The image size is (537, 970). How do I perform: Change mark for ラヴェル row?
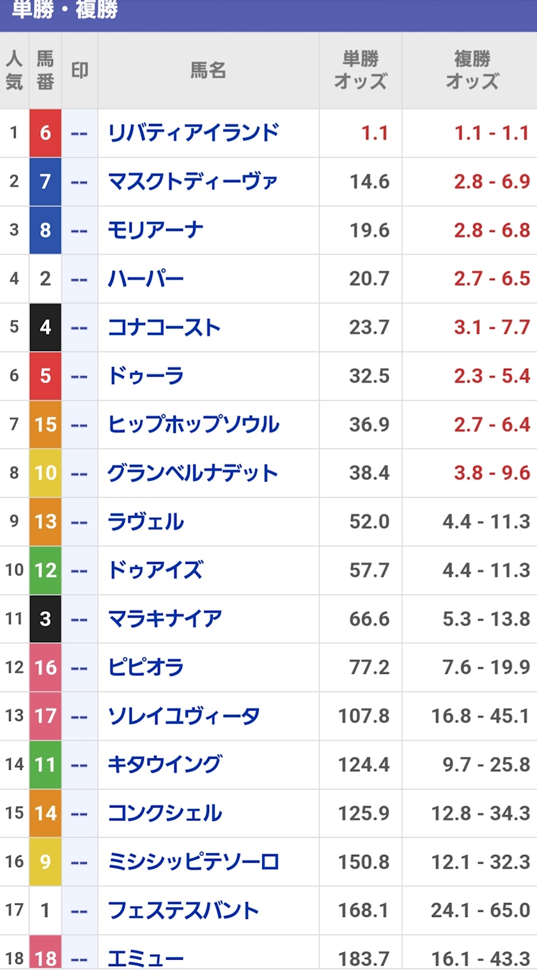pos(79,522)
